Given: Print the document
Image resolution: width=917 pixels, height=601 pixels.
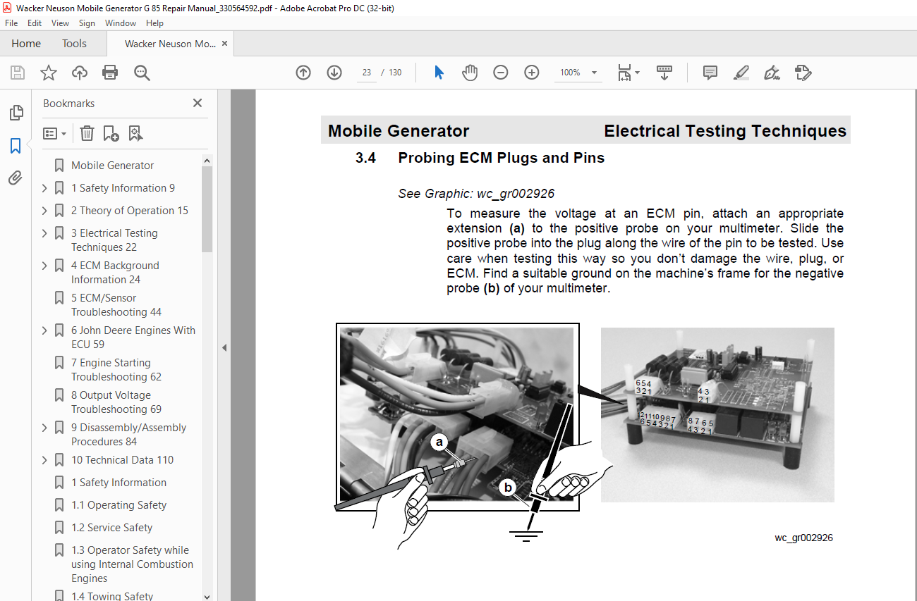Looking at the screenshot, I should pos(110,73).
